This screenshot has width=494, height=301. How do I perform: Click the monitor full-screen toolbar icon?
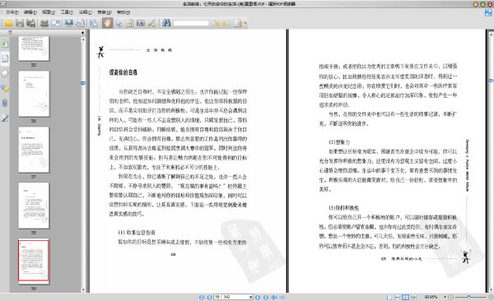pyautogui.click(x=69, y=23)
